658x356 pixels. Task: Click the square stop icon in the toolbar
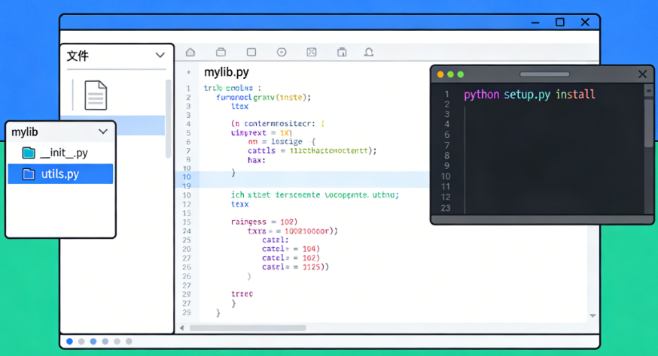(251, 52)
